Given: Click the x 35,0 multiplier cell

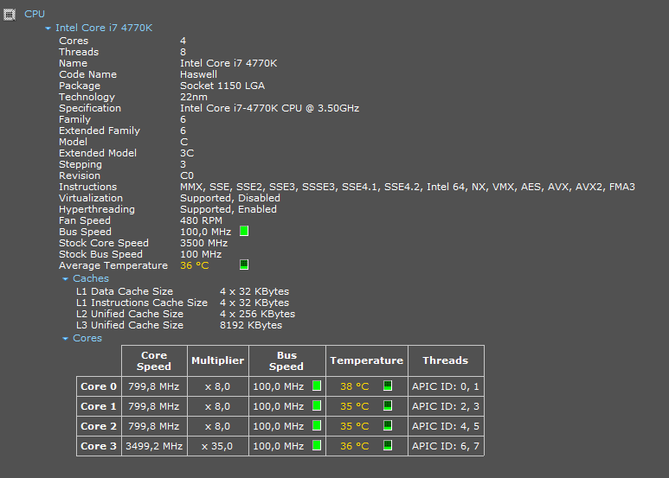Looking at the screenshot, I should [218, 446].
